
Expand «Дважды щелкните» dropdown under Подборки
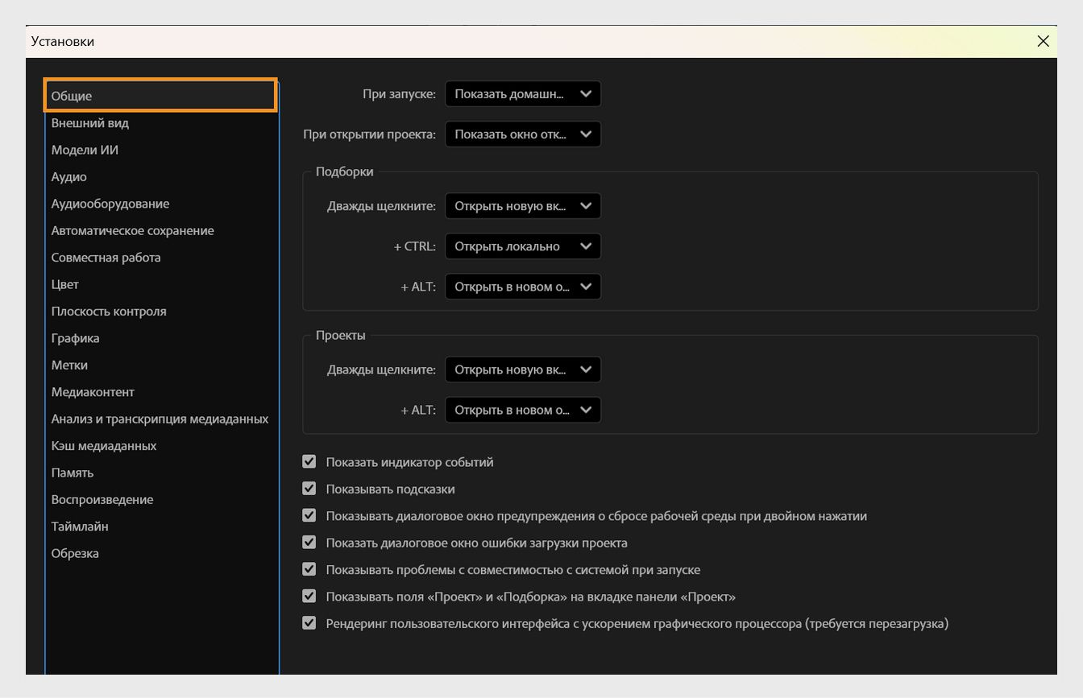point(523,206)
